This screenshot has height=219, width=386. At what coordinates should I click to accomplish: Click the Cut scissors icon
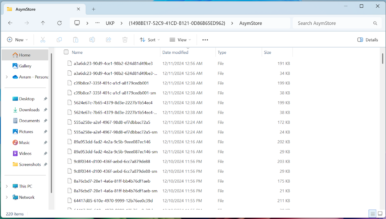tap(43, 40)
